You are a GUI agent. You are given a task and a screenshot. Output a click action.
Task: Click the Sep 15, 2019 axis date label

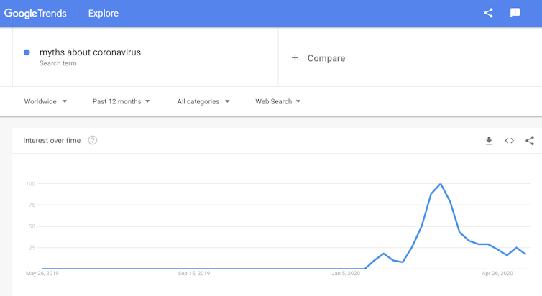click(194, 274)
